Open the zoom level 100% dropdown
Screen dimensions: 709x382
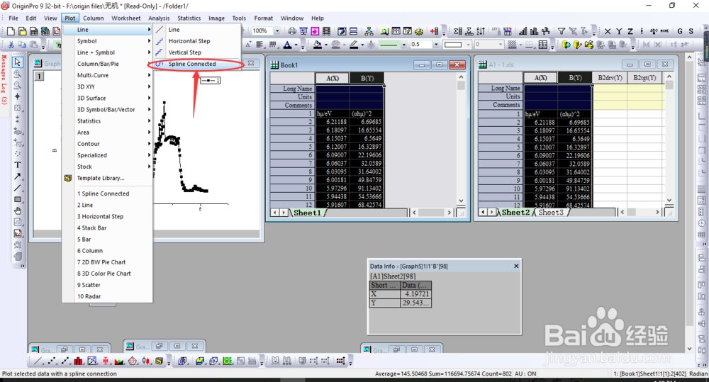point(277,30)
